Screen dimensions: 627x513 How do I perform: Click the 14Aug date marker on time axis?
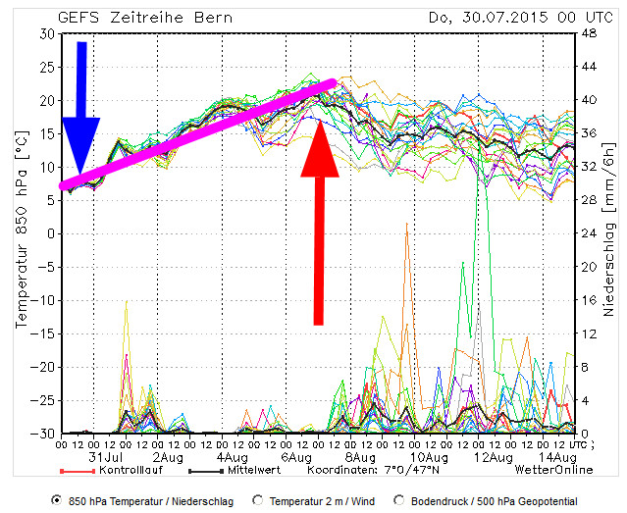558,457
